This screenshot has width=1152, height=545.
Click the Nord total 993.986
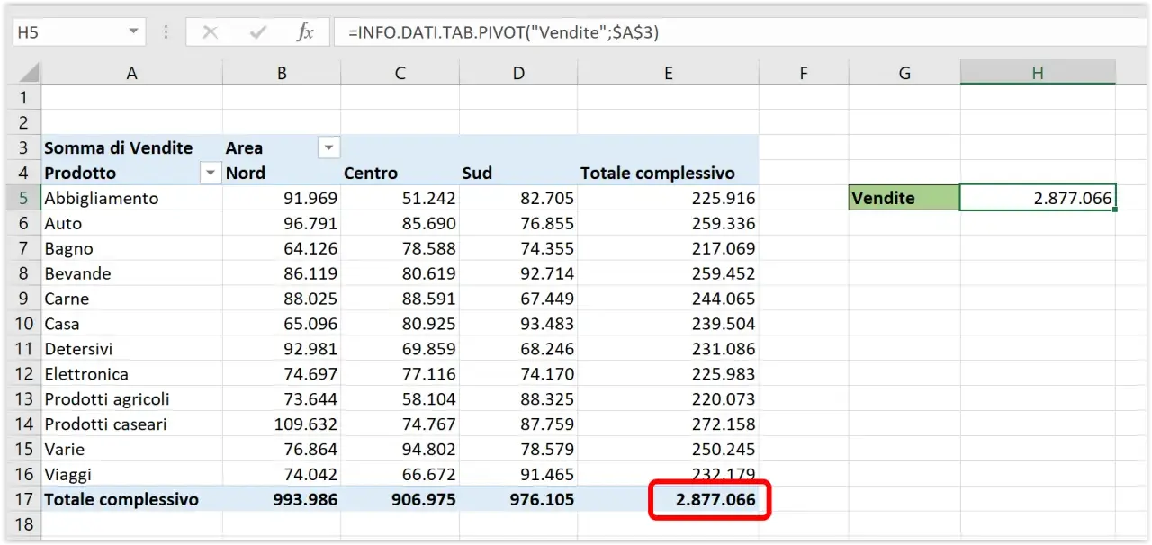[305, 499]
